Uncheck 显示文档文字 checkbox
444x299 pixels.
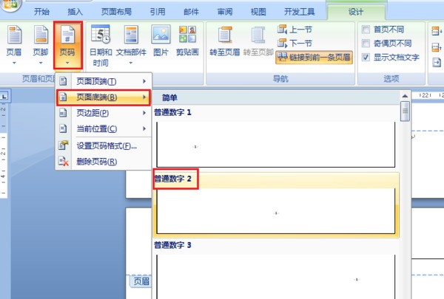367,58
